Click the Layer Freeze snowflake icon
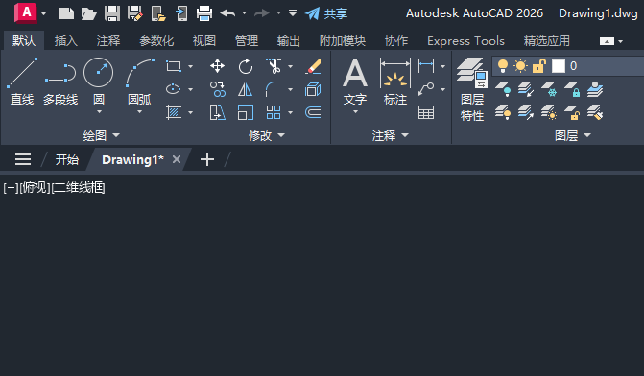 point(549,89)
